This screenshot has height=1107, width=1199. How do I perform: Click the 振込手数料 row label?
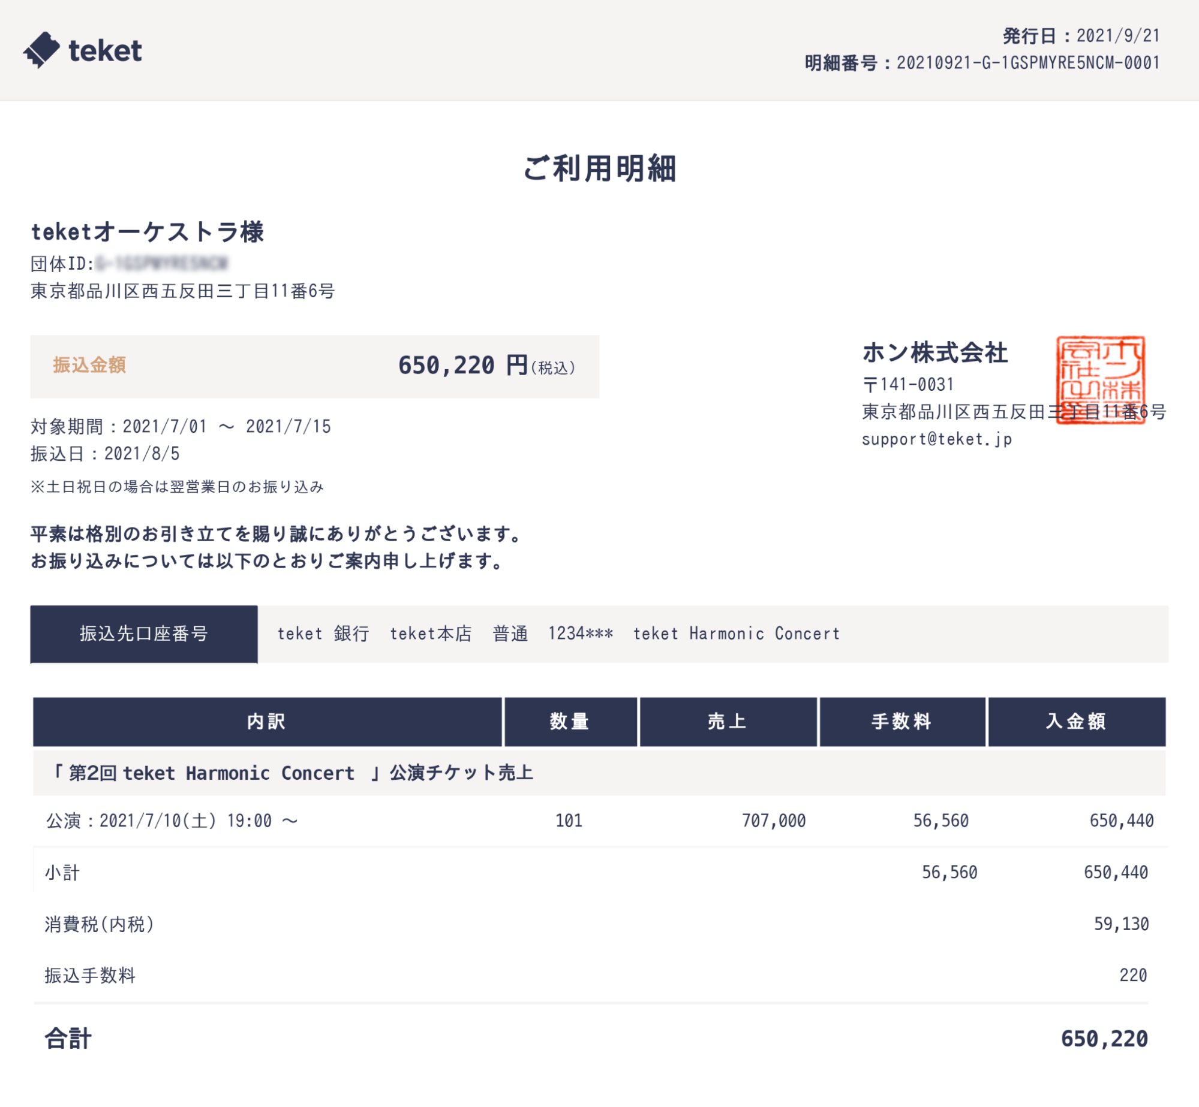click(90, 976)
